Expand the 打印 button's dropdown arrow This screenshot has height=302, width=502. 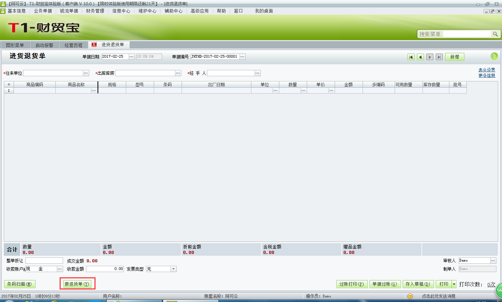(x=454, y=284)
